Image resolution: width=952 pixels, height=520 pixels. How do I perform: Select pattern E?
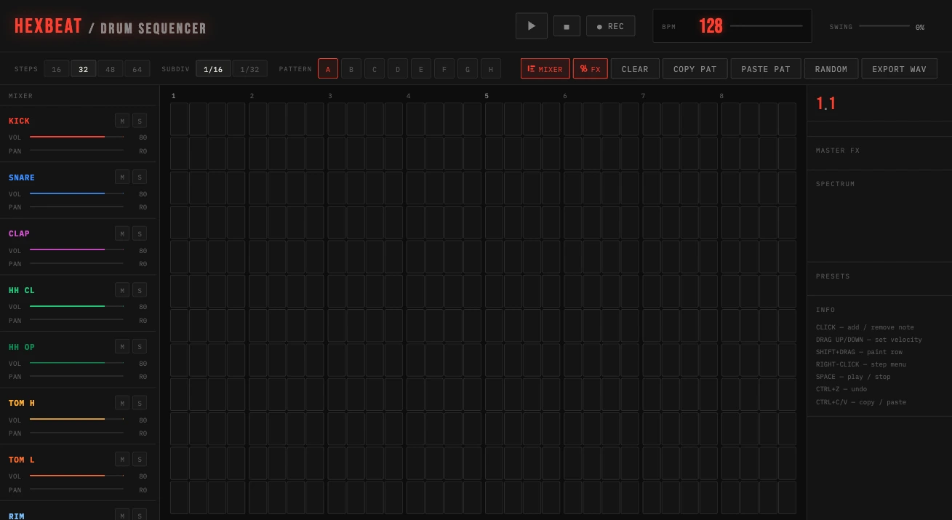[x=421, y=69]
